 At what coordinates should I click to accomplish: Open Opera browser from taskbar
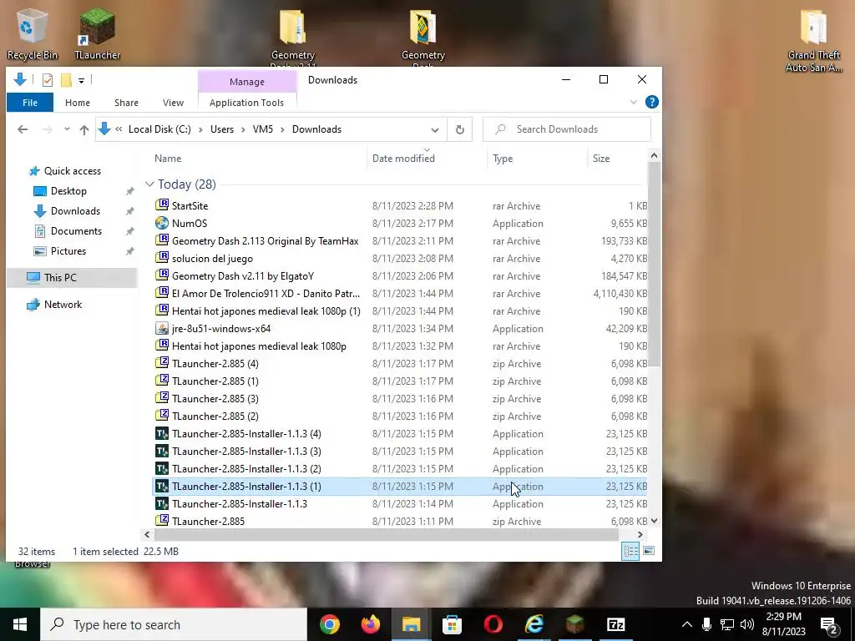[x=493, y=624]
